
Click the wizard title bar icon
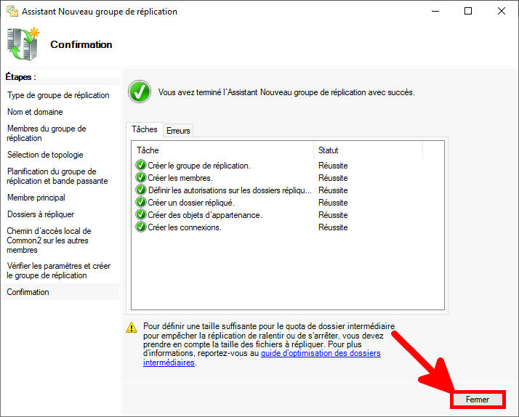(x=12, y=11)
